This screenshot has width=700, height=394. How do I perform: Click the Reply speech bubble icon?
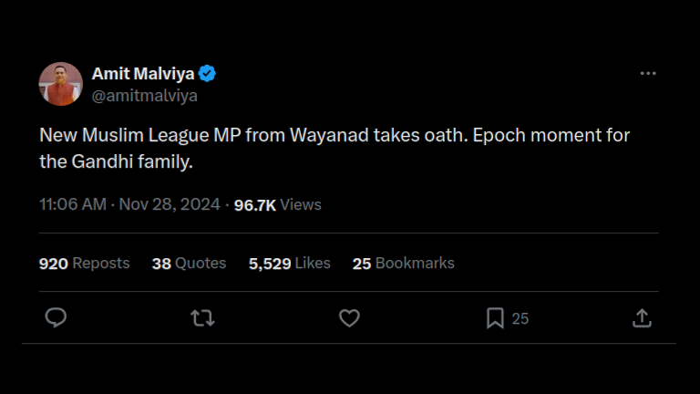click(56, 317)
